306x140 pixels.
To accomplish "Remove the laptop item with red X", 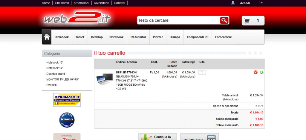I will point(255,72).
